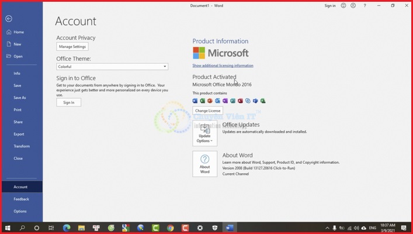
Task: Click the frown feedback icon
Action: [x=353, y=6]
